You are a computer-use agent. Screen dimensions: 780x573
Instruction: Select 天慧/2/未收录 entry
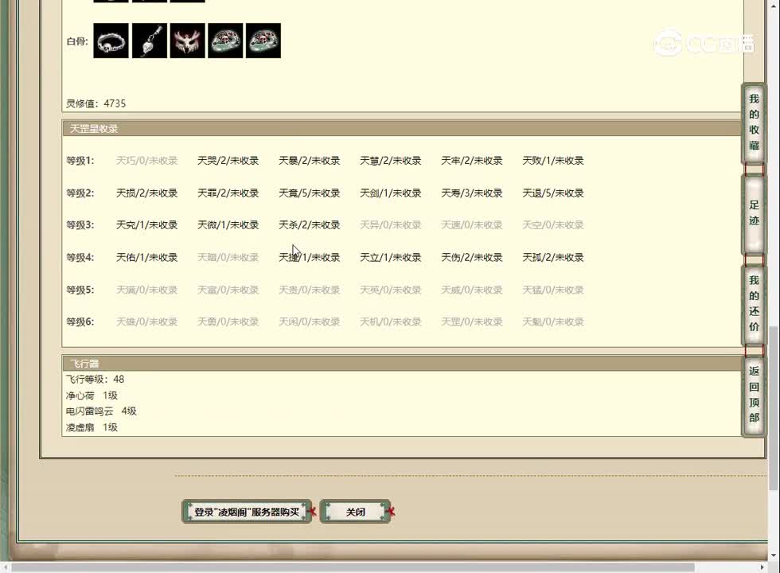pyautogui.click(x=391, y=161)
